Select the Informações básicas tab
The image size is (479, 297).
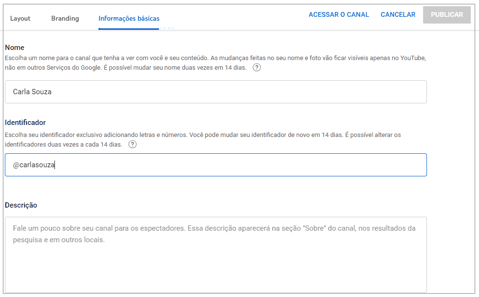(x=129, y=19)
